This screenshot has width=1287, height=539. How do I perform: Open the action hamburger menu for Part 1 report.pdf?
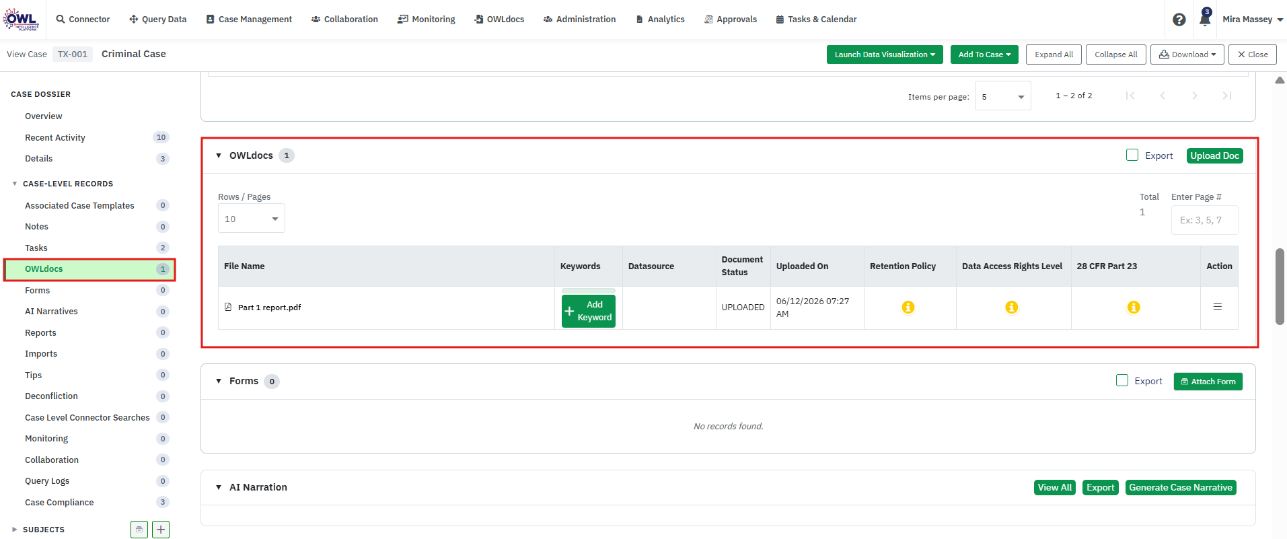coord(1217,306)
